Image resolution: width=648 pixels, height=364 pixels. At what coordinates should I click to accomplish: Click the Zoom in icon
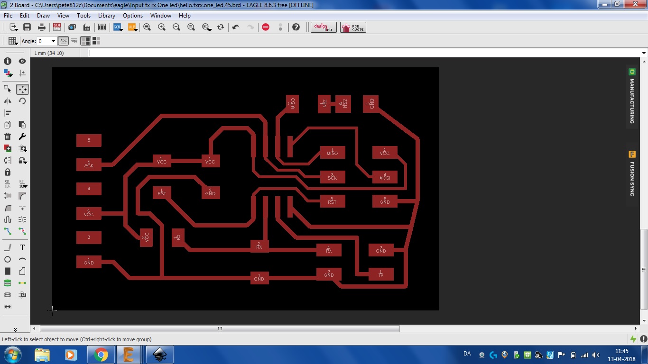pos(162,27)
